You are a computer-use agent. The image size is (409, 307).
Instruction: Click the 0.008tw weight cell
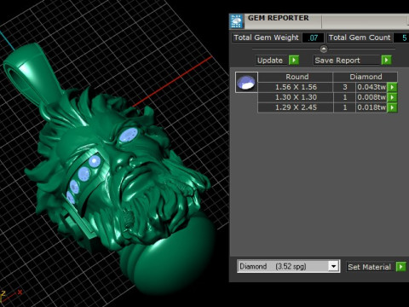[372, 97]
